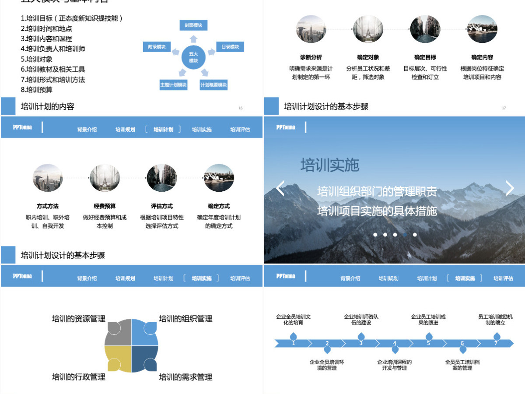The height and width of the screenshot is (394, 525).
Task: Open 背景介绍 tab on the timeline slide
Action: pos(350,278)
